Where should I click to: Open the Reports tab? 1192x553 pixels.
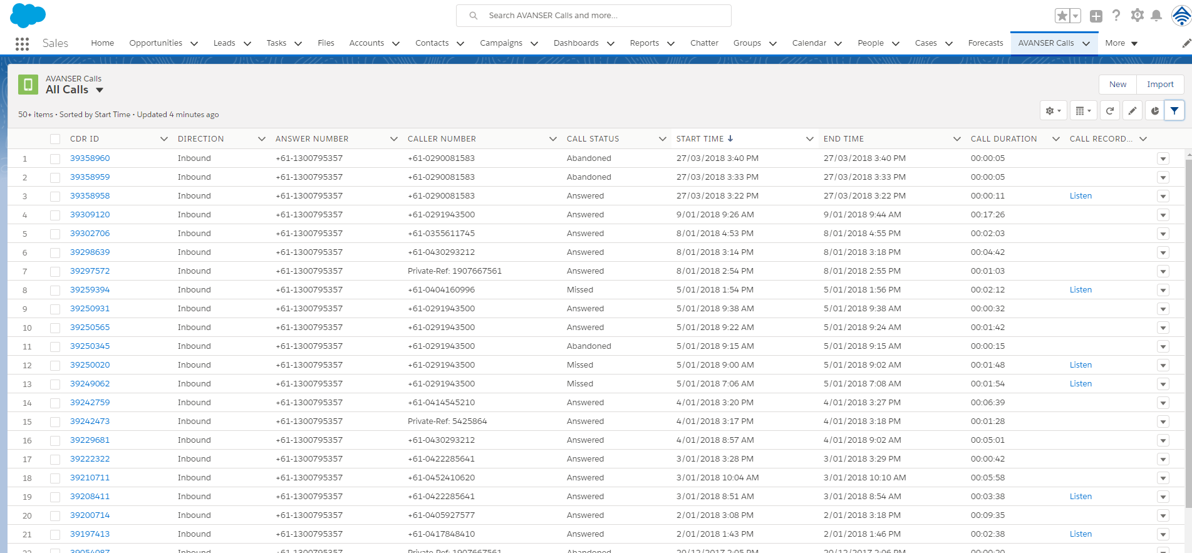point(645,43)
